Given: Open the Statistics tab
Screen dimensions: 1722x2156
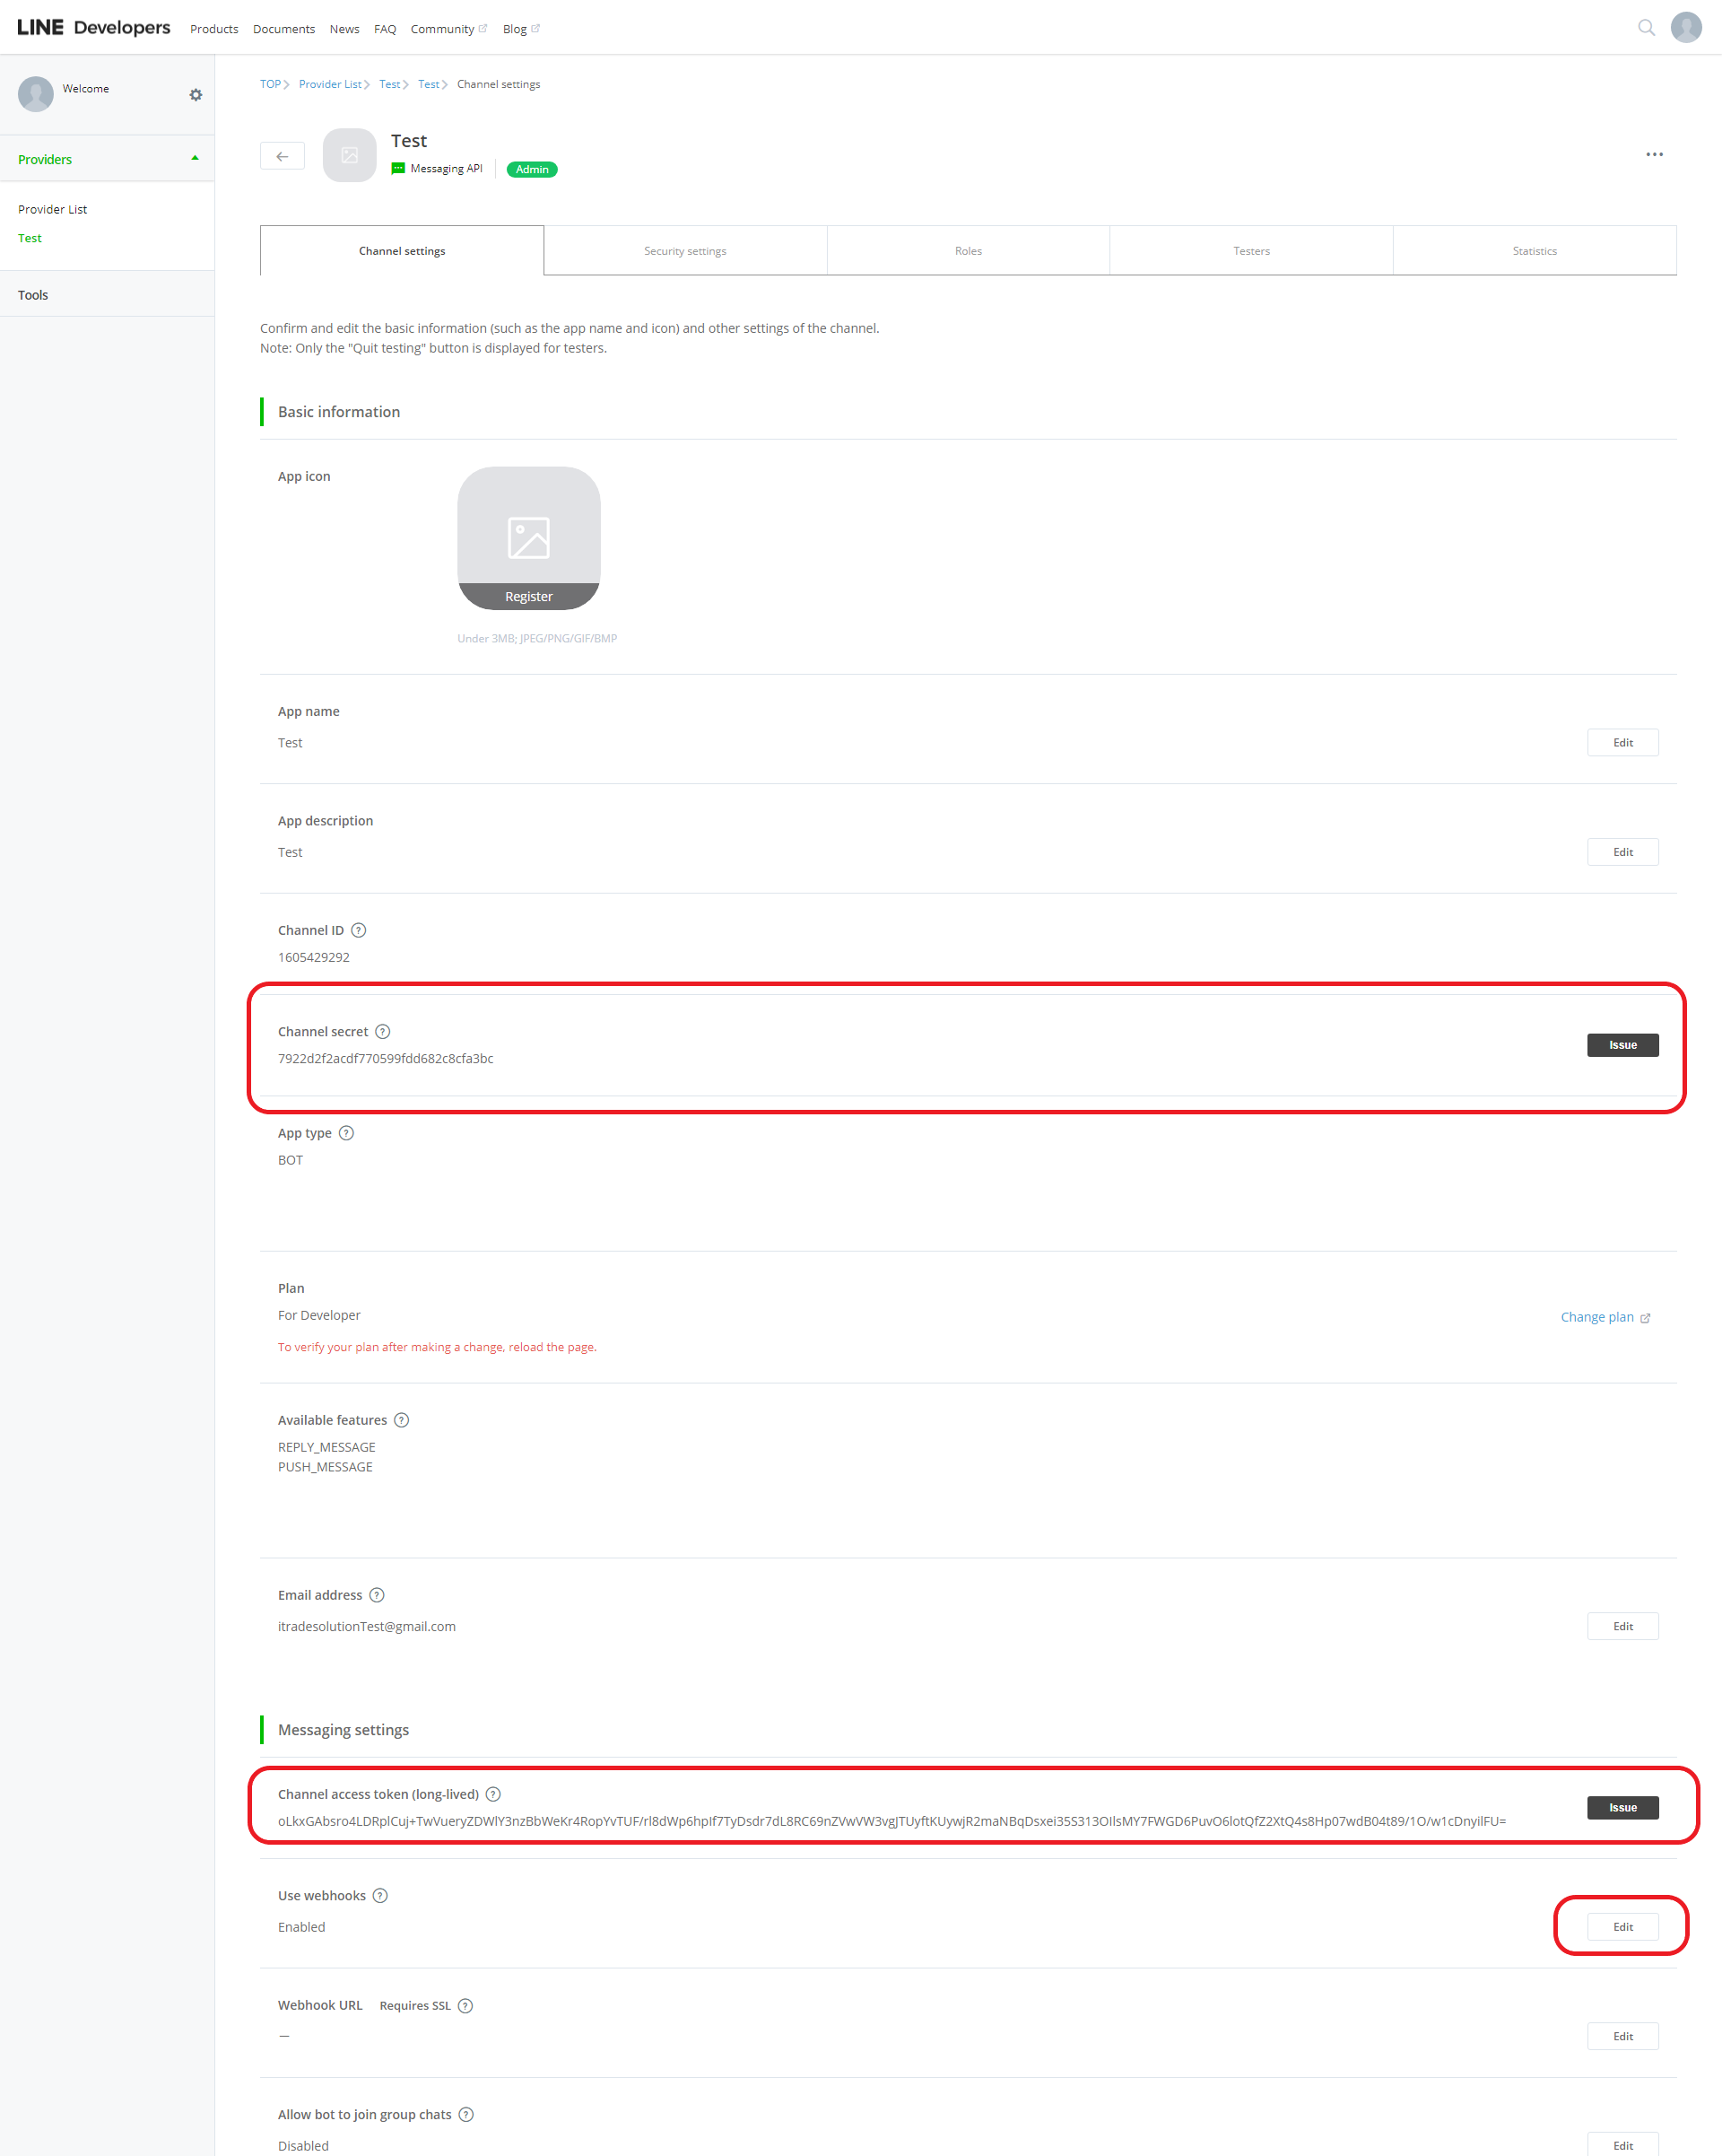Looking at the screenshot, I should (1535, 250).
